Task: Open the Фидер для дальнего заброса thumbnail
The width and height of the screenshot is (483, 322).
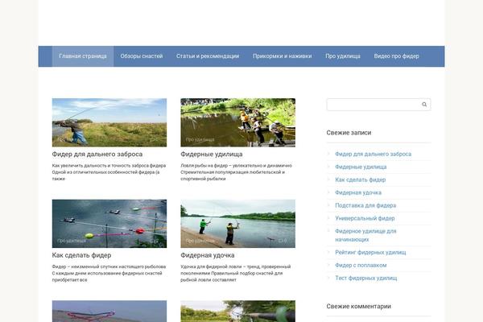Action: click(109, 122)
